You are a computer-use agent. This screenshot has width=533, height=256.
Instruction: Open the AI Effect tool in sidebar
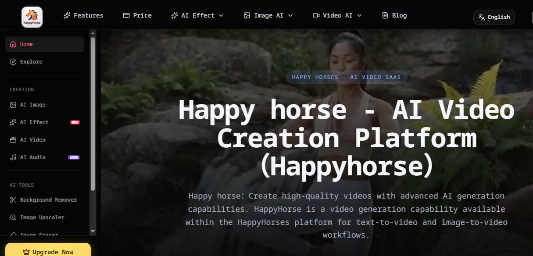[x=34, y=122]
